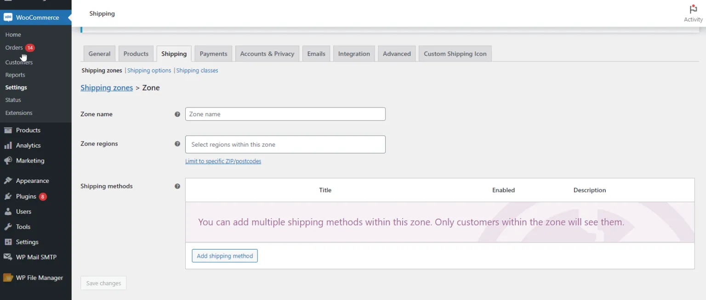Click Limit to specific ZIP/postcodes link
Screen dimensions: 706x300
coord(223,161)
